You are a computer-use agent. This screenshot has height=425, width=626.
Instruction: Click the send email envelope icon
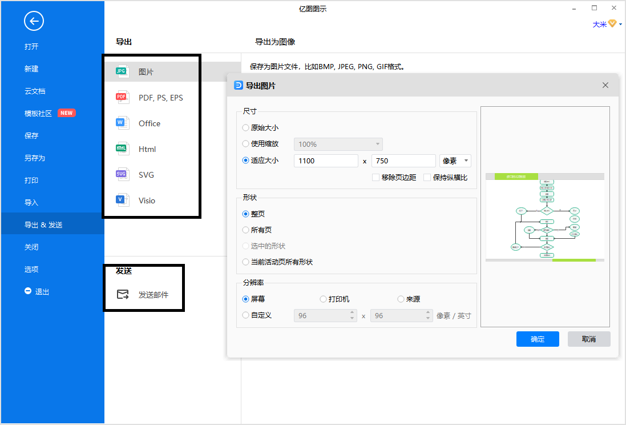tap(123, 295)
